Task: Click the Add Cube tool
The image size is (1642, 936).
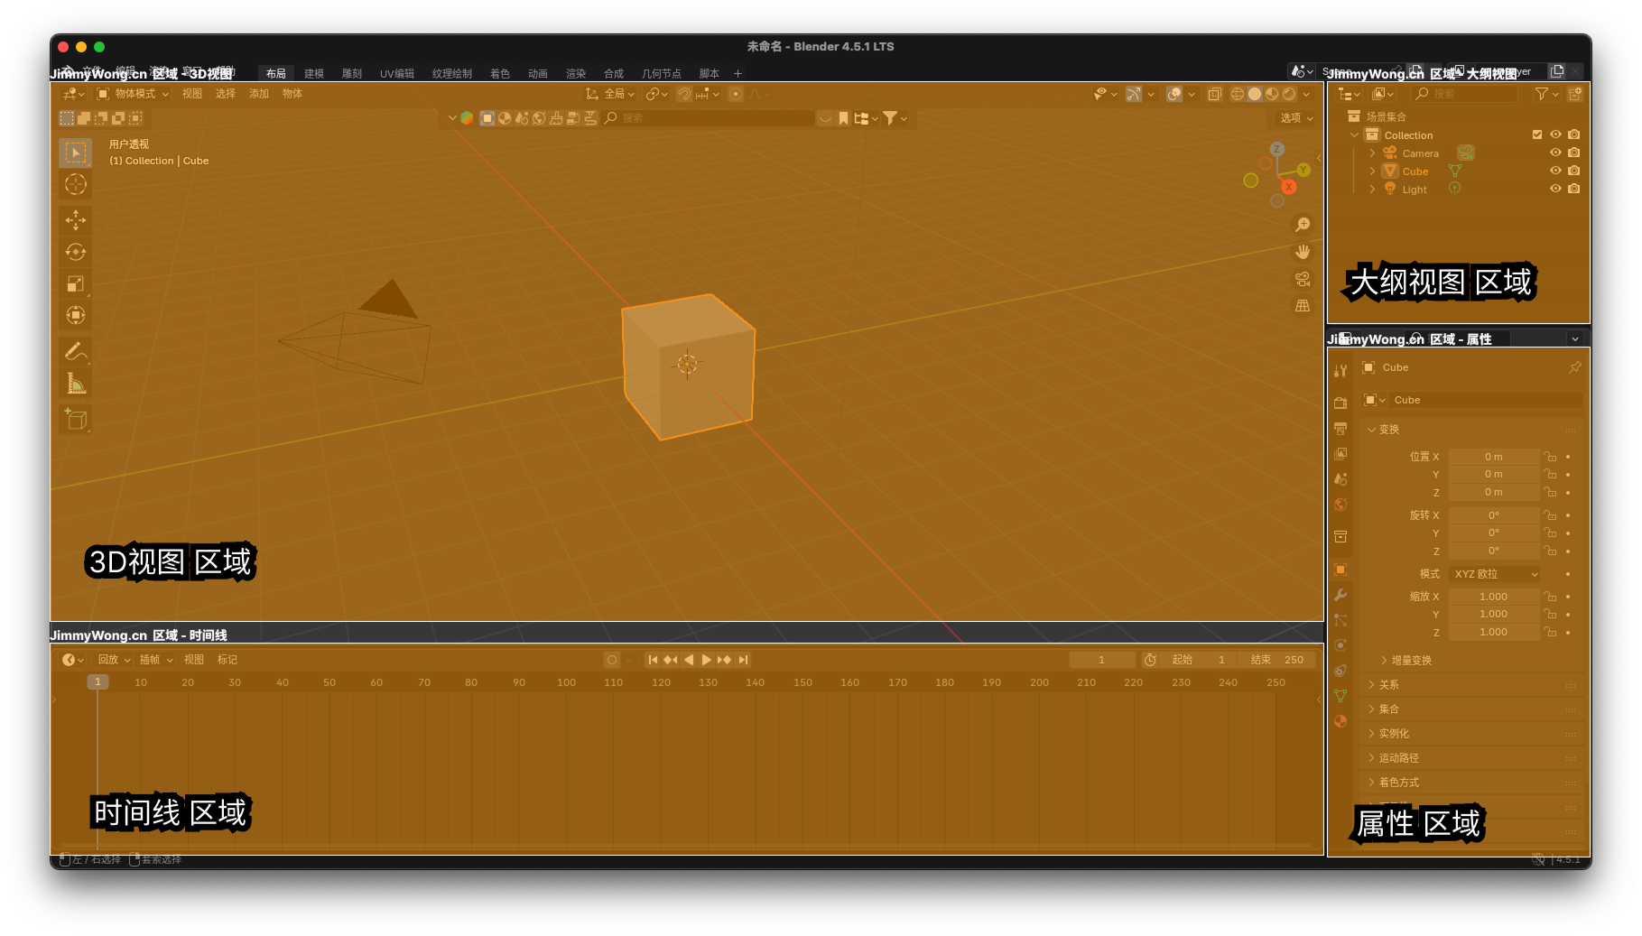Action: [76, 419]
